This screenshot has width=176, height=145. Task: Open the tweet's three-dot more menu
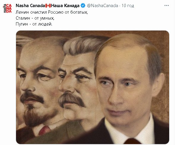click(167, 6)
